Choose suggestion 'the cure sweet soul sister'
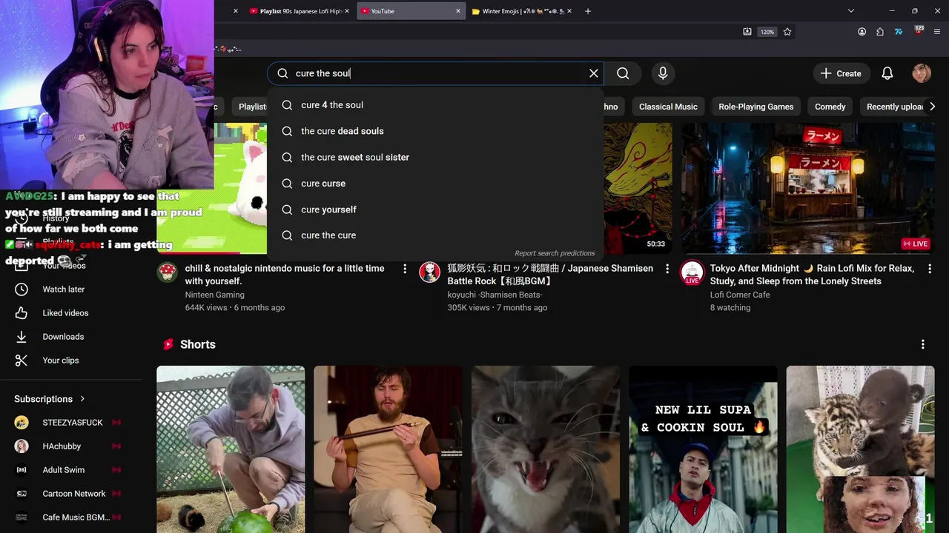Image resolution: width=949 pixels, height=533 pixels. pyautogui.click(x=435, y=157)
